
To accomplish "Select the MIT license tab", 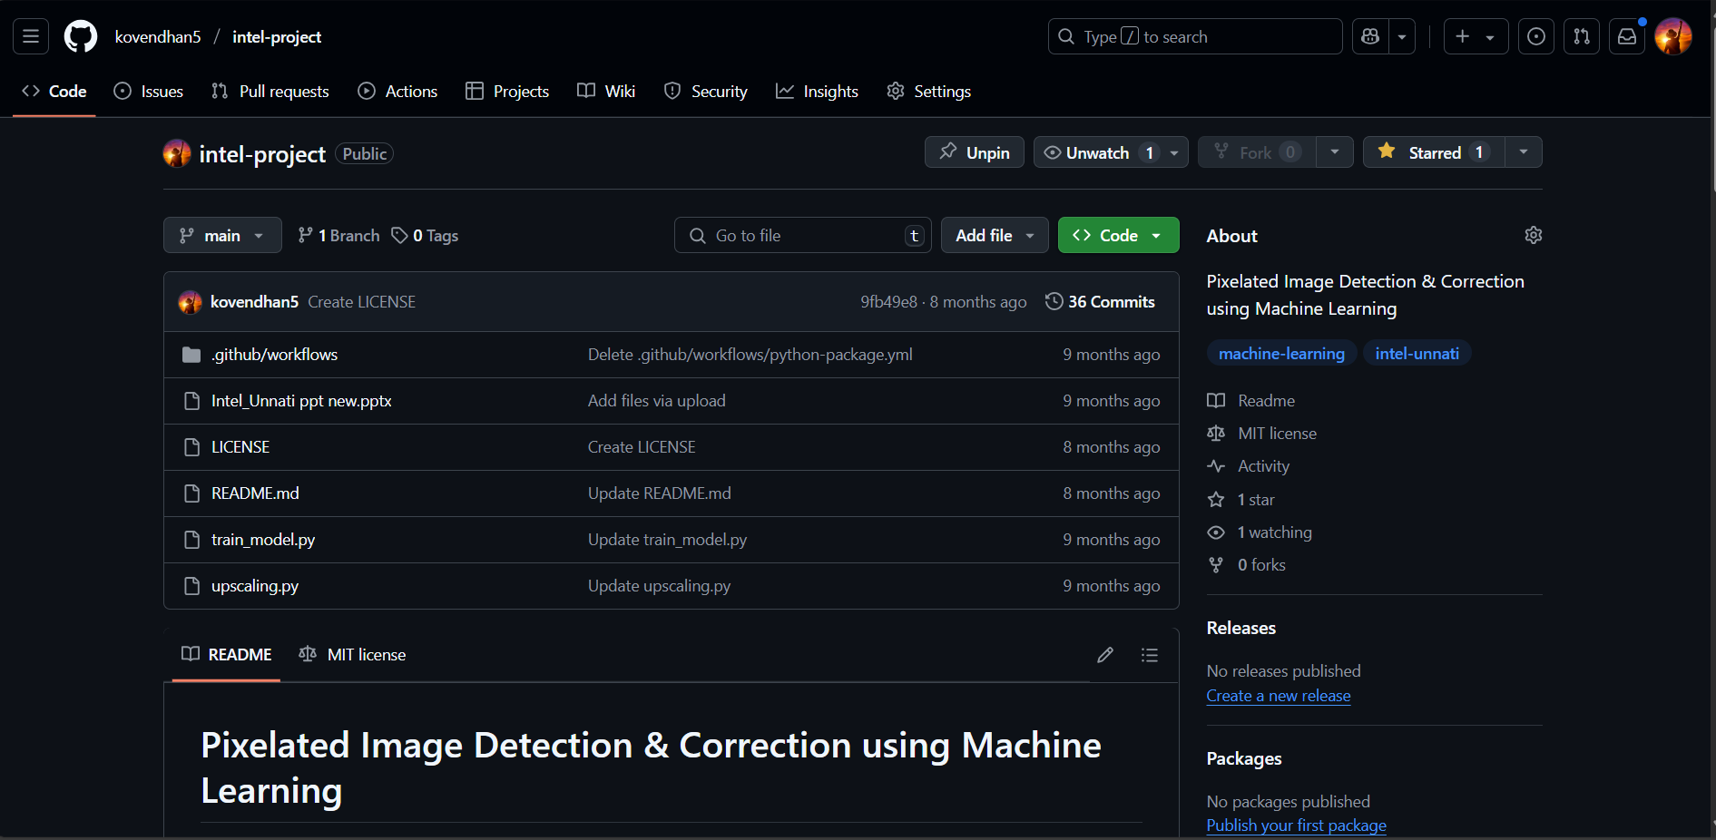I will [x=352, y=654].
